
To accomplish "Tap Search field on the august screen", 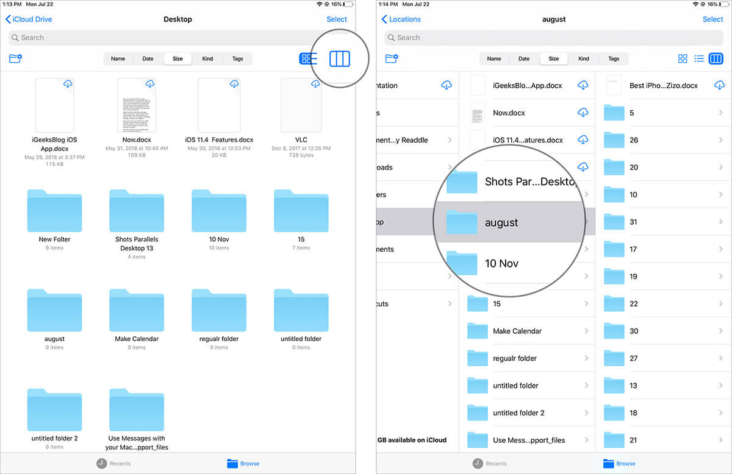I will (554, 38).
